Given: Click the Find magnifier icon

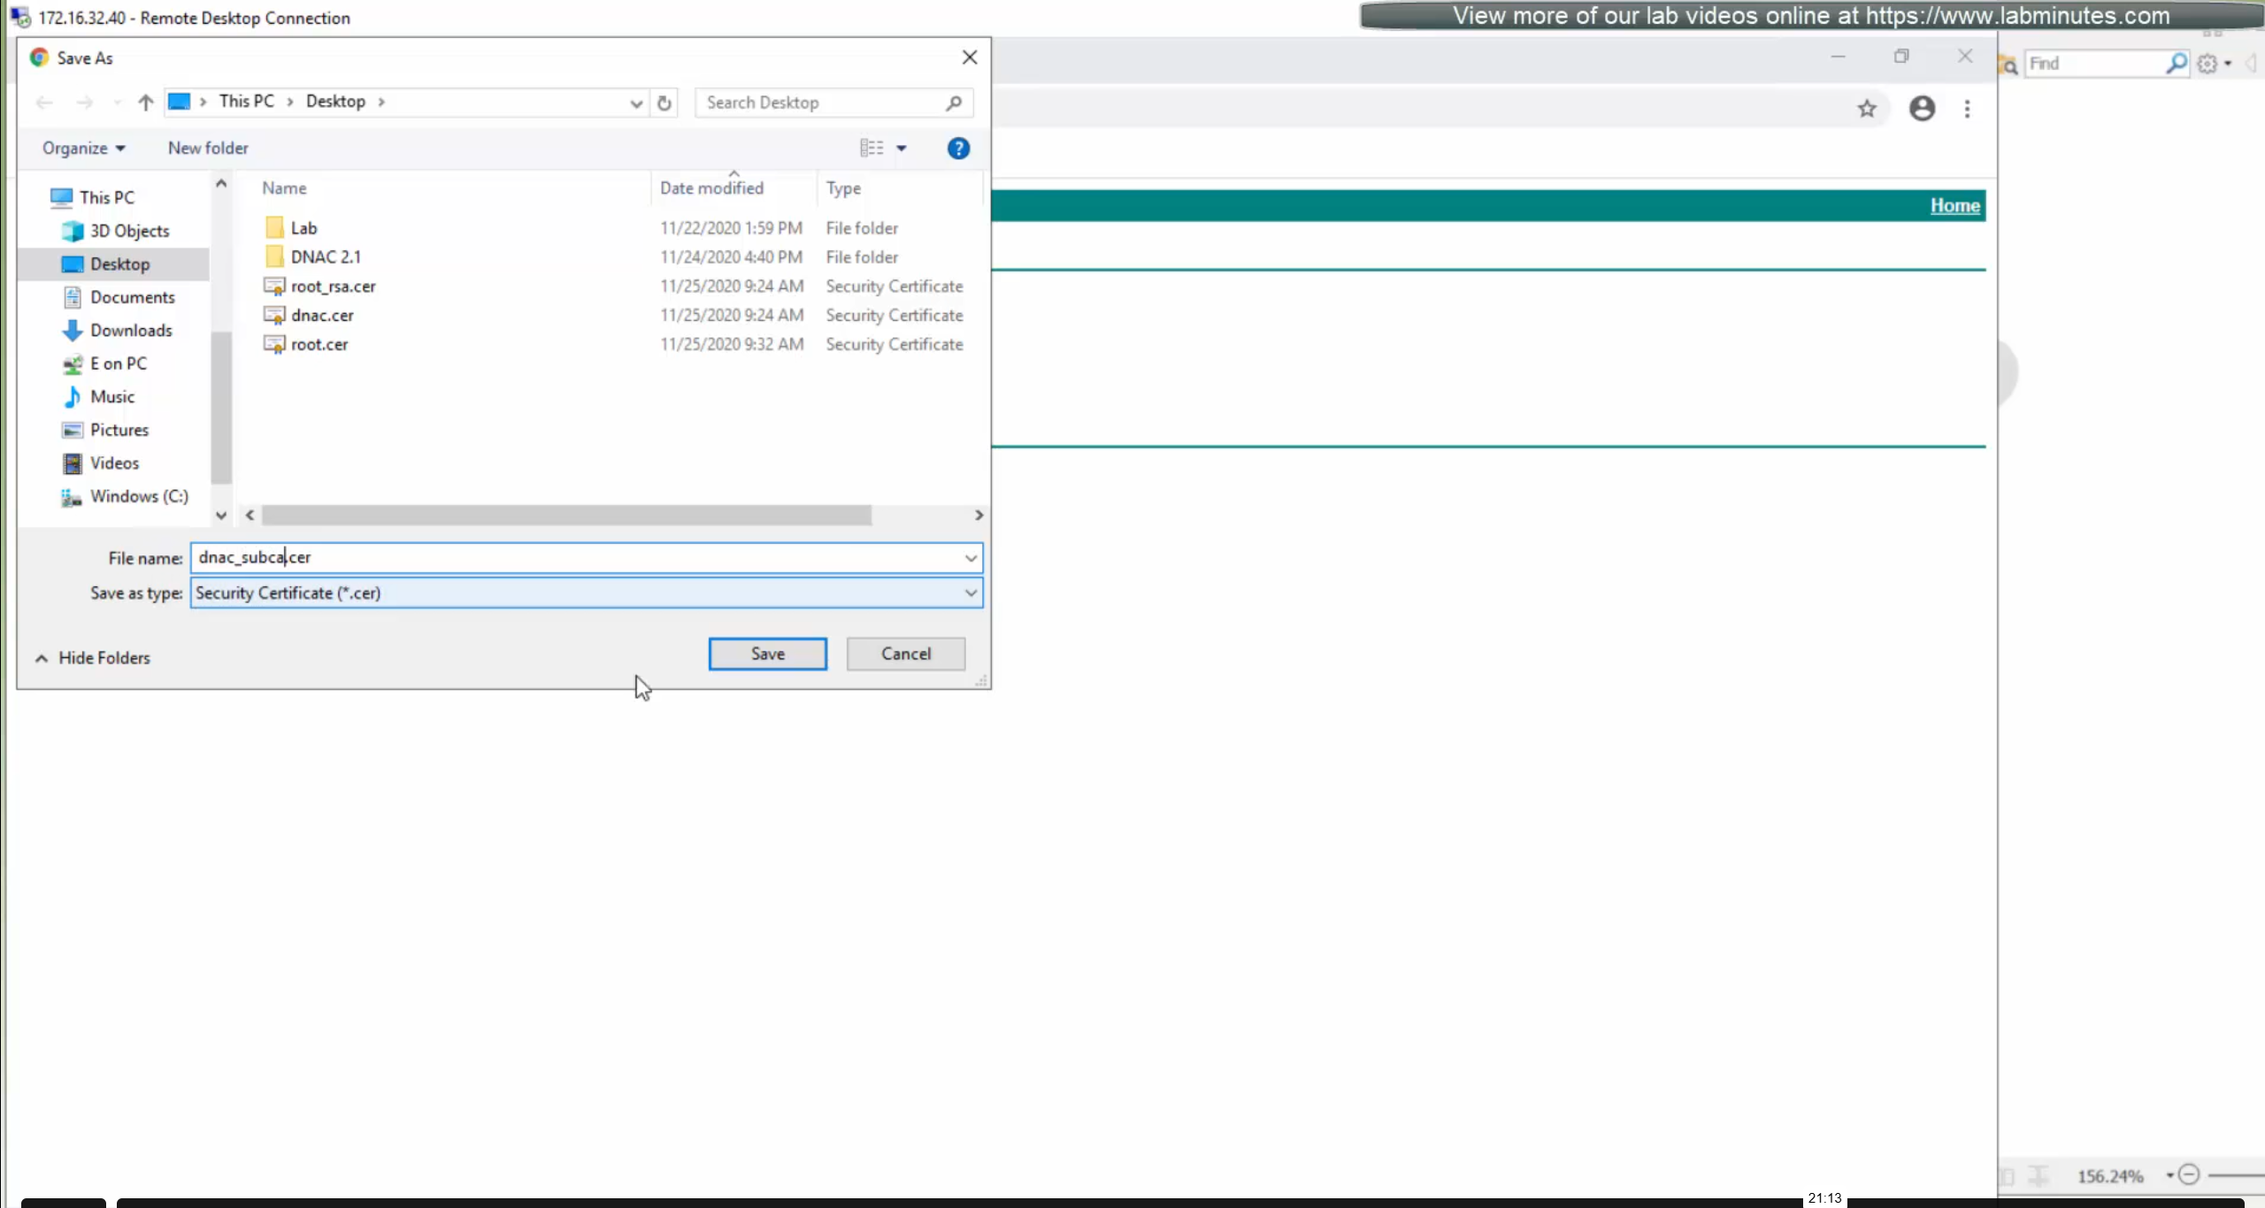Looking at the screenshot, I should pyautogui.click(x=2176, y=64).
